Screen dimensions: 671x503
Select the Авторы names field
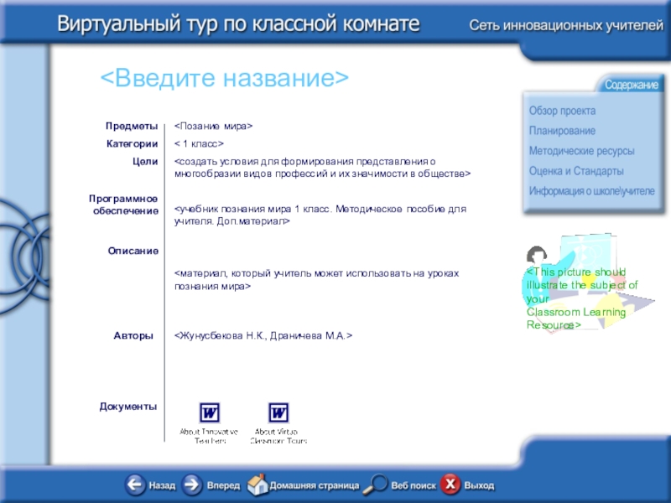(x=263, y=335)
